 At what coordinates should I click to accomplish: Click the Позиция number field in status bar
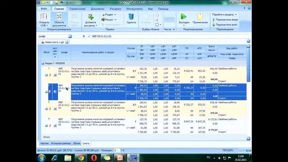117,150
